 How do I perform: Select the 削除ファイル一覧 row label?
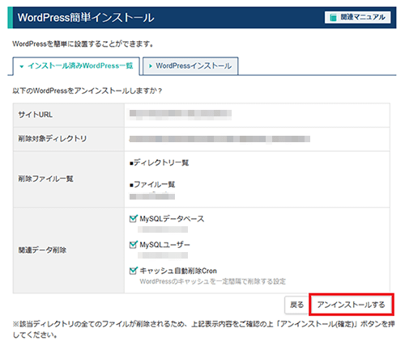click(x=45, y=179)
